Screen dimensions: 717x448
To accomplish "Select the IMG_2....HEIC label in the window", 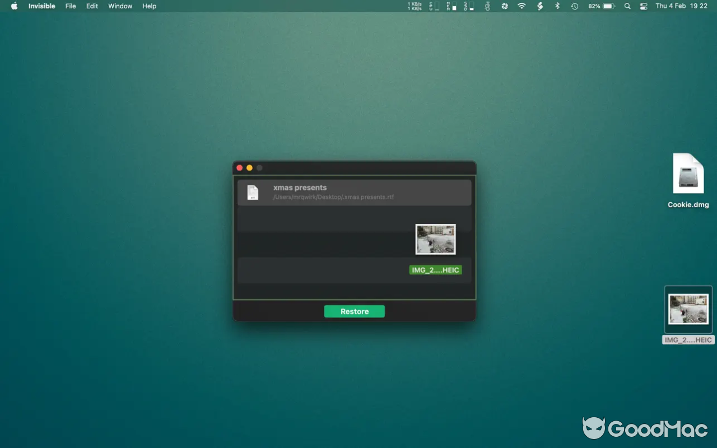I will 435,269.
